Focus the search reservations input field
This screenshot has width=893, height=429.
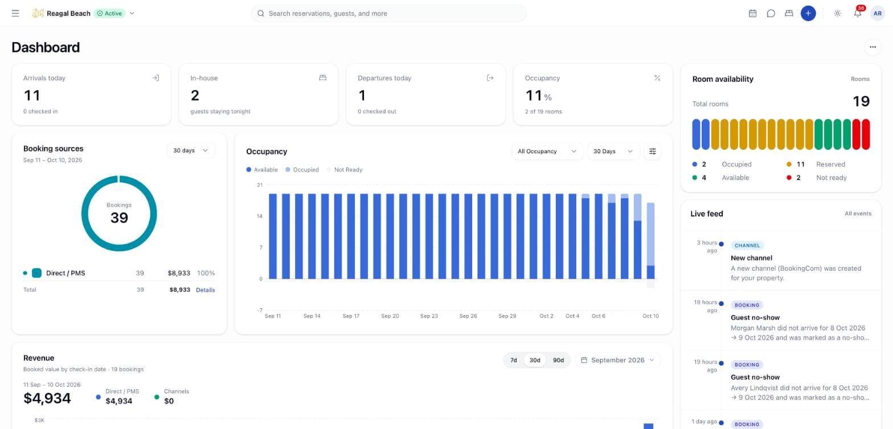pyautogui.click(x=388, y=13)
